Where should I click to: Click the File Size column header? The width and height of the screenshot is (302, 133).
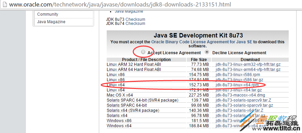point(199,60)
